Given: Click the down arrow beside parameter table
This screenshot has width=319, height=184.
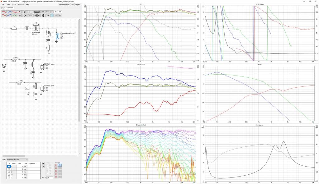Looking at the screenshot, I should pyautogui.click(x=43, y=167).
